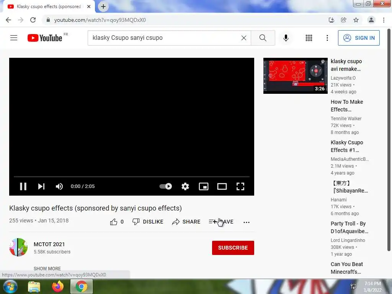Click the Tennille Walker channel name
This screenshot has width=392, height=294.
[x=346, y=119]
